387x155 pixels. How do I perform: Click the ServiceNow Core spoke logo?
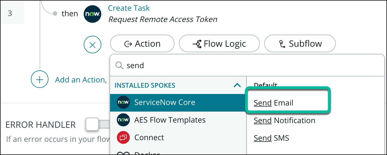123,103
